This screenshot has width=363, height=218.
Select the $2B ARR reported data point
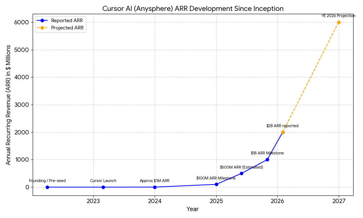point(283,132)
